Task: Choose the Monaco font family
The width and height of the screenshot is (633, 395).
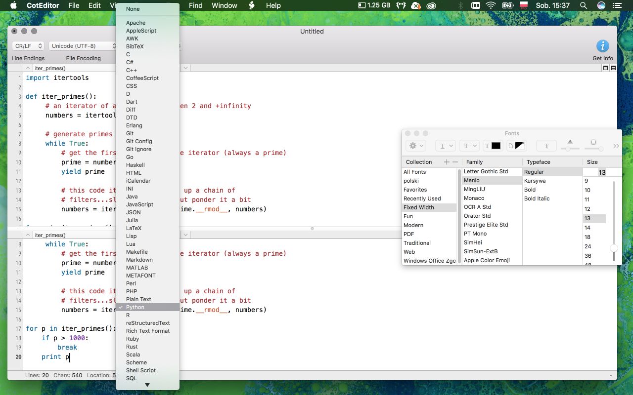Action: [492, 198]
